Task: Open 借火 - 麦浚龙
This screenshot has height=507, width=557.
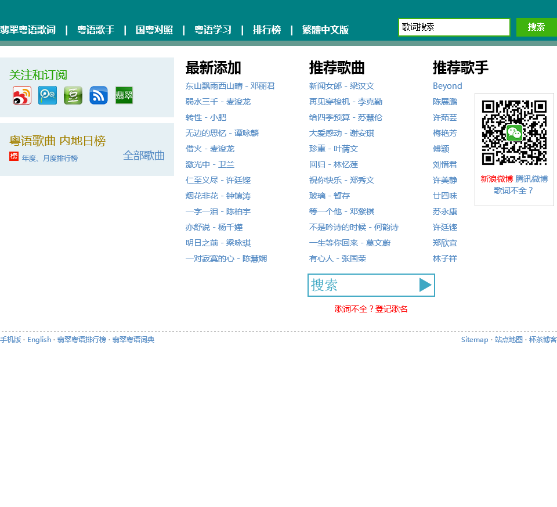Action: 210,149
